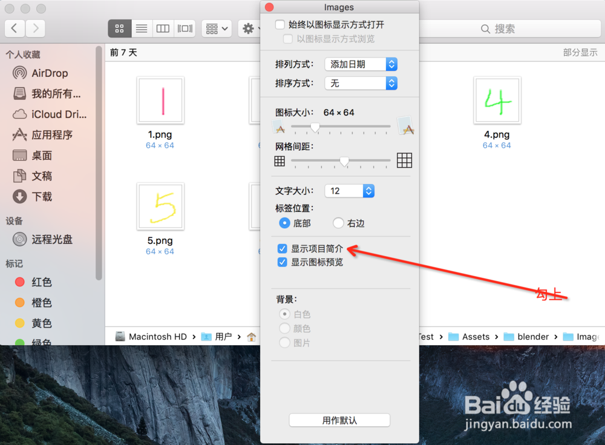This screenshot has width=605, height=445.
Task: Click the large icon size icon
Action: click(405, 125)
